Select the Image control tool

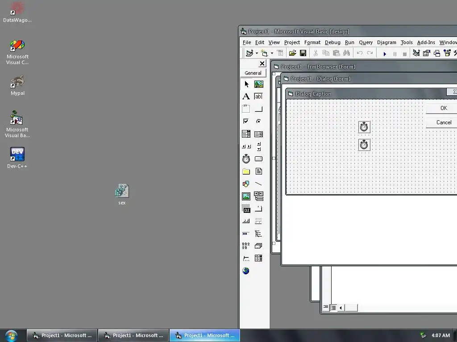(x=246, y=196)
